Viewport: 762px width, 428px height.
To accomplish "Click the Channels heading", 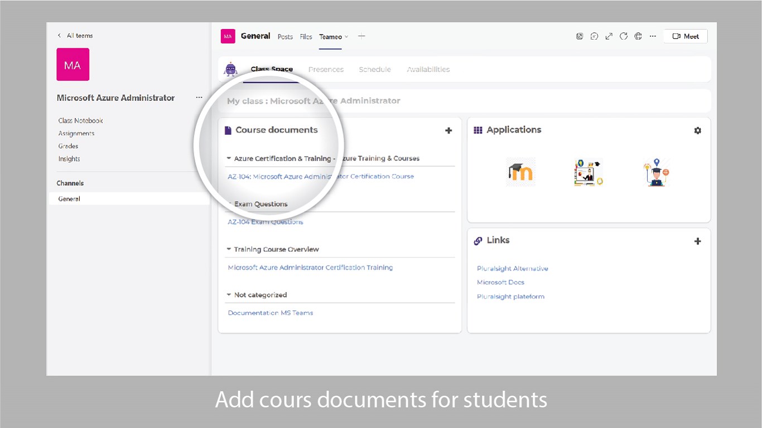I will [x=70, y=183].
